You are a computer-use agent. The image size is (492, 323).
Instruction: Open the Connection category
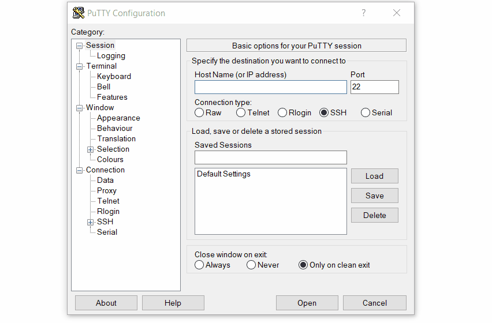[x=105, y=170]
